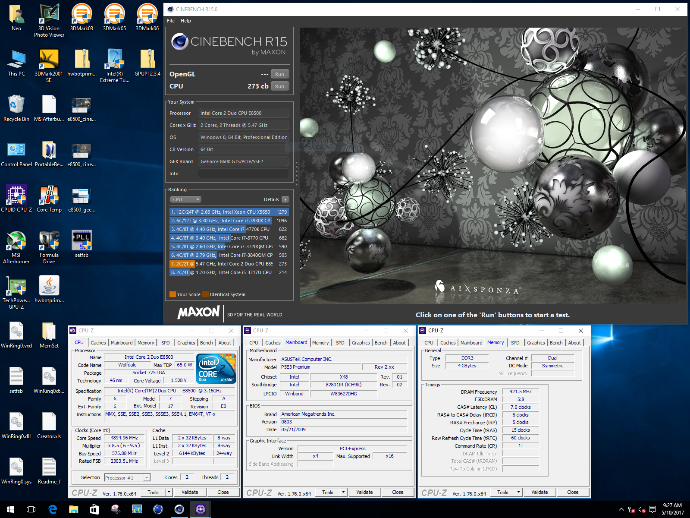
Task: Open the Cinebench ranking CPU dropdown
Action: pyautogui.click(x=185, y=199)
